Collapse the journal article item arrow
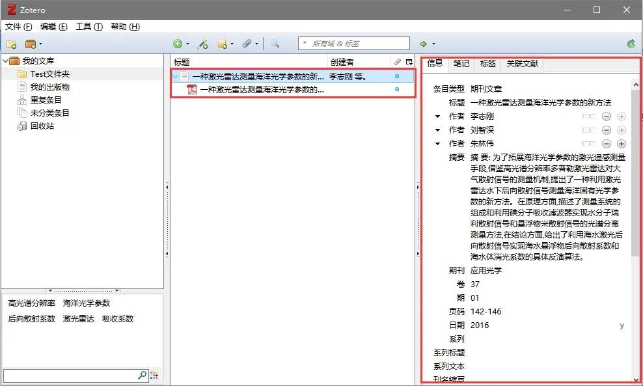The width and height of the screenshot is (643, 386). (176, 76)
